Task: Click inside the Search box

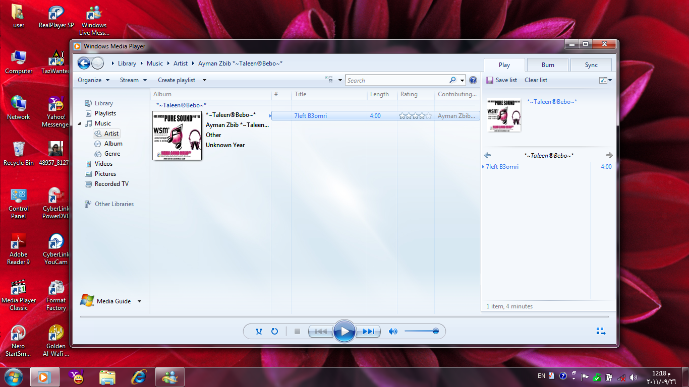Action: tap(396, 81)
